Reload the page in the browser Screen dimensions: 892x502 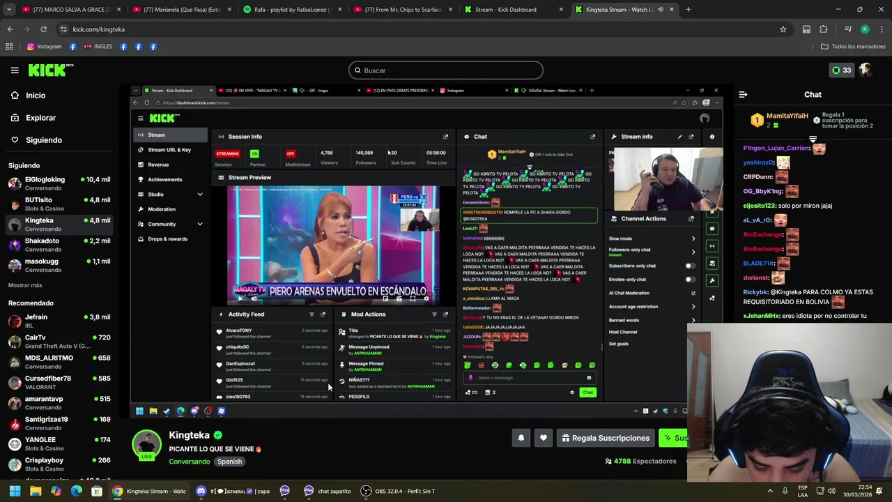pos(43,29)
